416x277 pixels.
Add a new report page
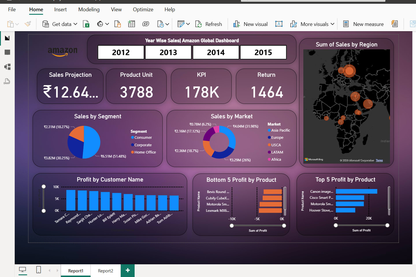128,270
